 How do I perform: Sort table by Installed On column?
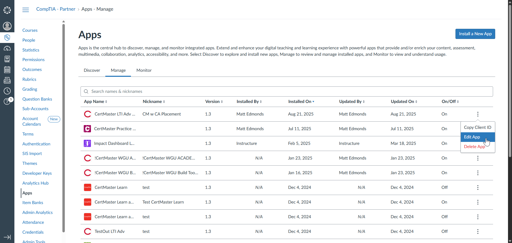pyautogui.click(x=301, y=102)
